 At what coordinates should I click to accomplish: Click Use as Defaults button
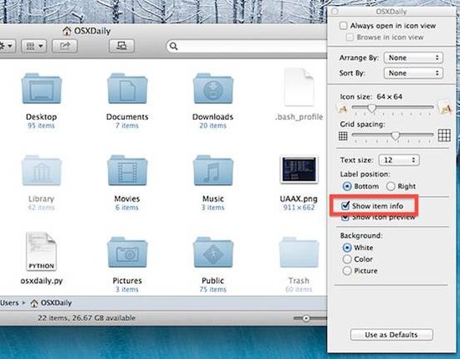(391, 335)
